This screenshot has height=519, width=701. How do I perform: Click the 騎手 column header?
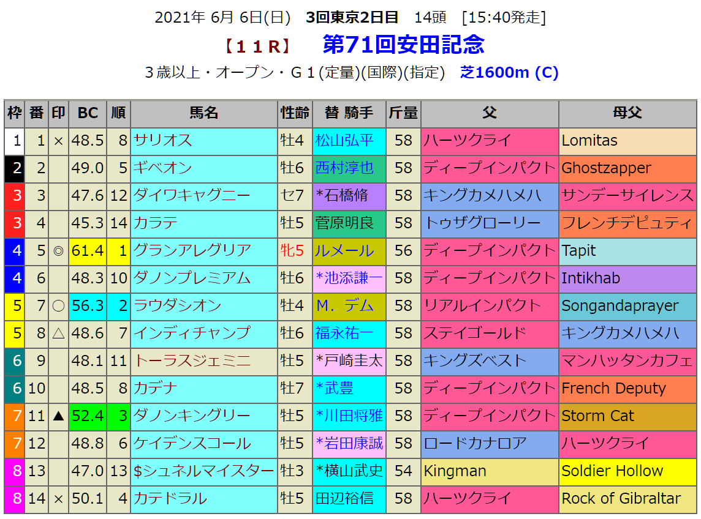[x=358, y=113]
